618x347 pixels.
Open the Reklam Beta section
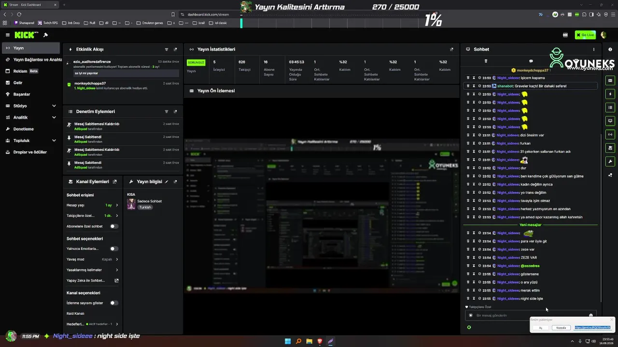pos(31,71)
